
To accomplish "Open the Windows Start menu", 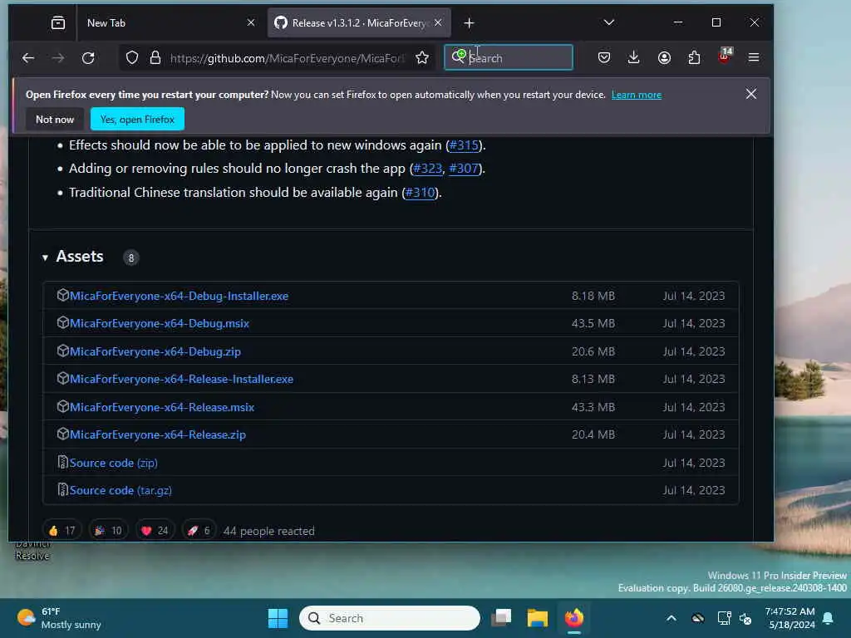I will click(278, 618).
